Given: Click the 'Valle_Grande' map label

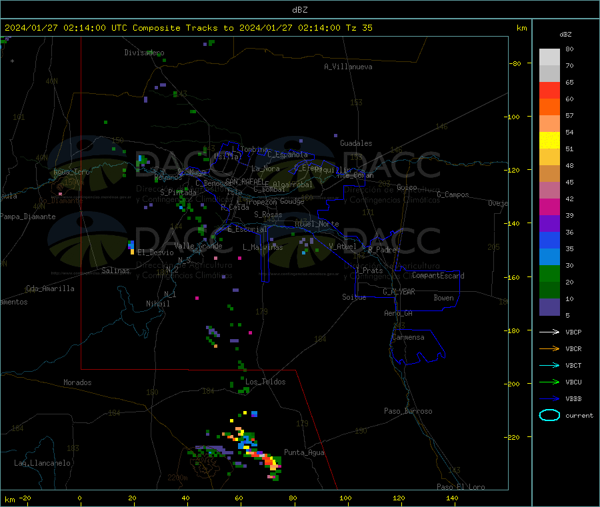Looking at the screenshot, I should coord(198,246).
